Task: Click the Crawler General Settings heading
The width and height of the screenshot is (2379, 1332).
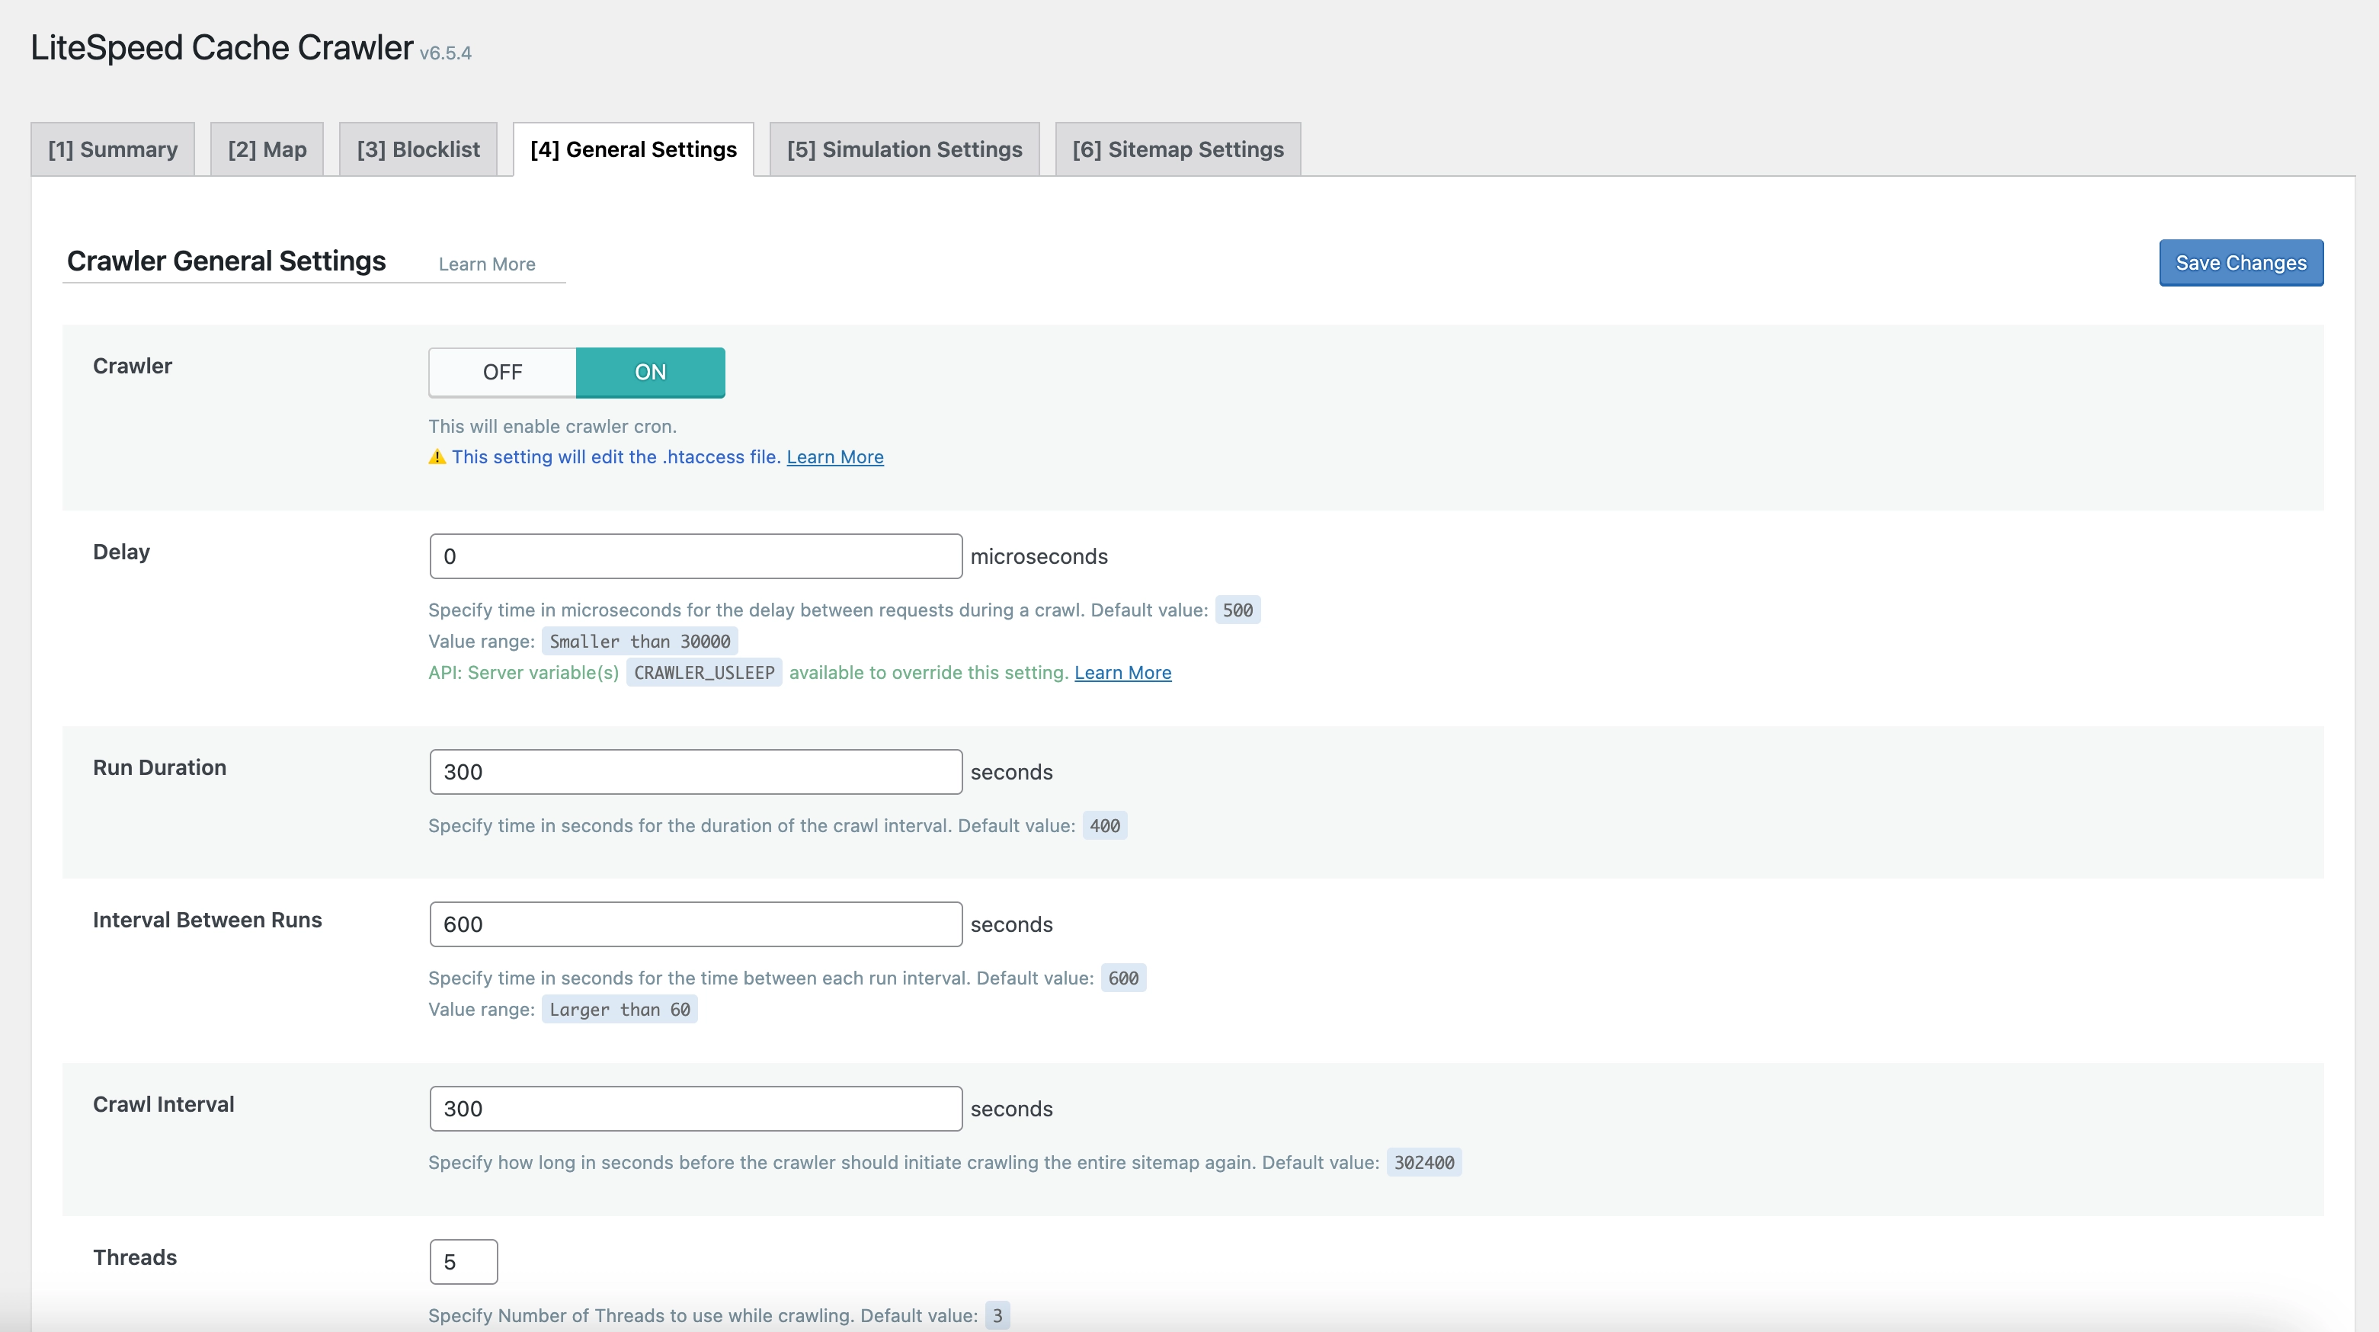Action: (x=226, y=261)
